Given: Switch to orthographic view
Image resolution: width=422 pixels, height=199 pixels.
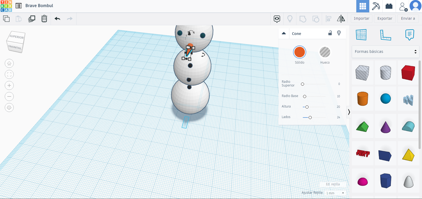Looking at the screenshot, I should (x=9, y=108).
